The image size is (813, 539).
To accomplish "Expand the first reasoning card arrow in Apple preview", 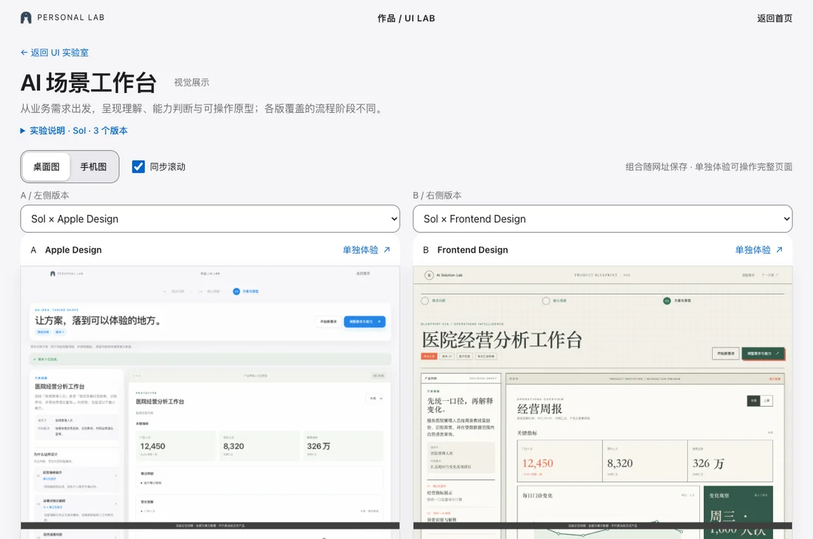I will pyautogui.click(x=115, y=475).
